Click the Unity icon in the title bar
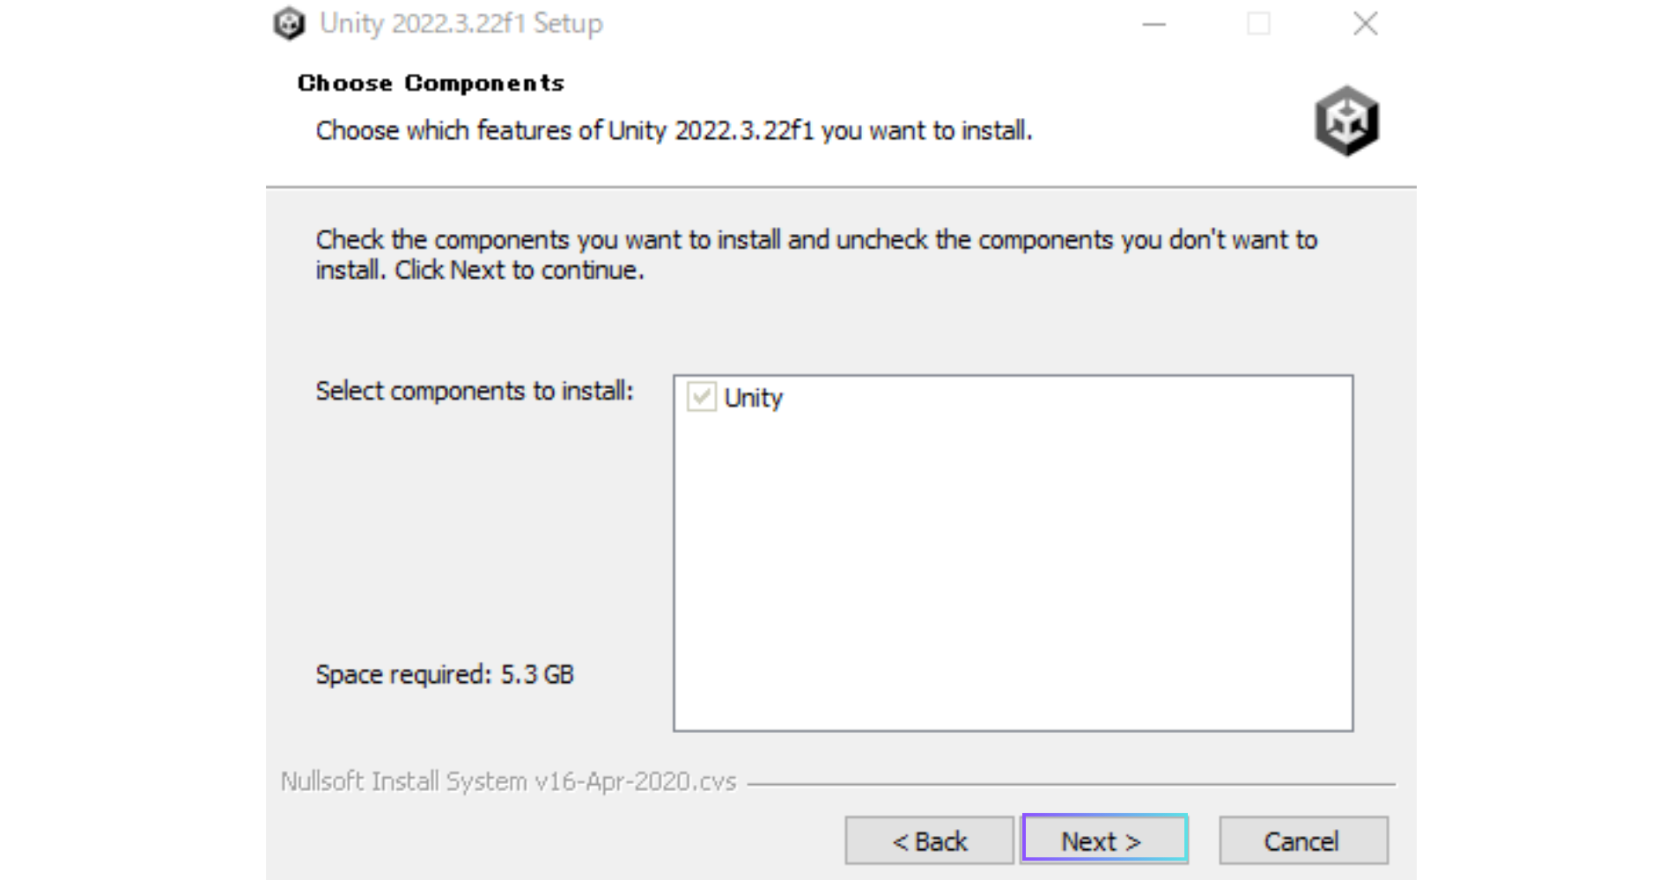 [289, 24]
